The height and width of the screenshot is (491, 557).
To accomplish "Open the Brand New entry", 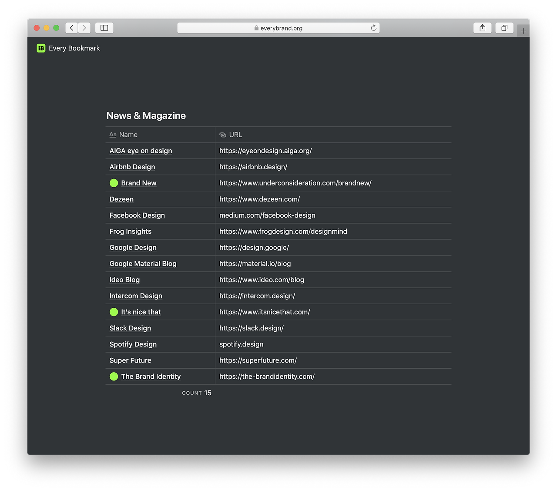I will (x=139, y=183).
